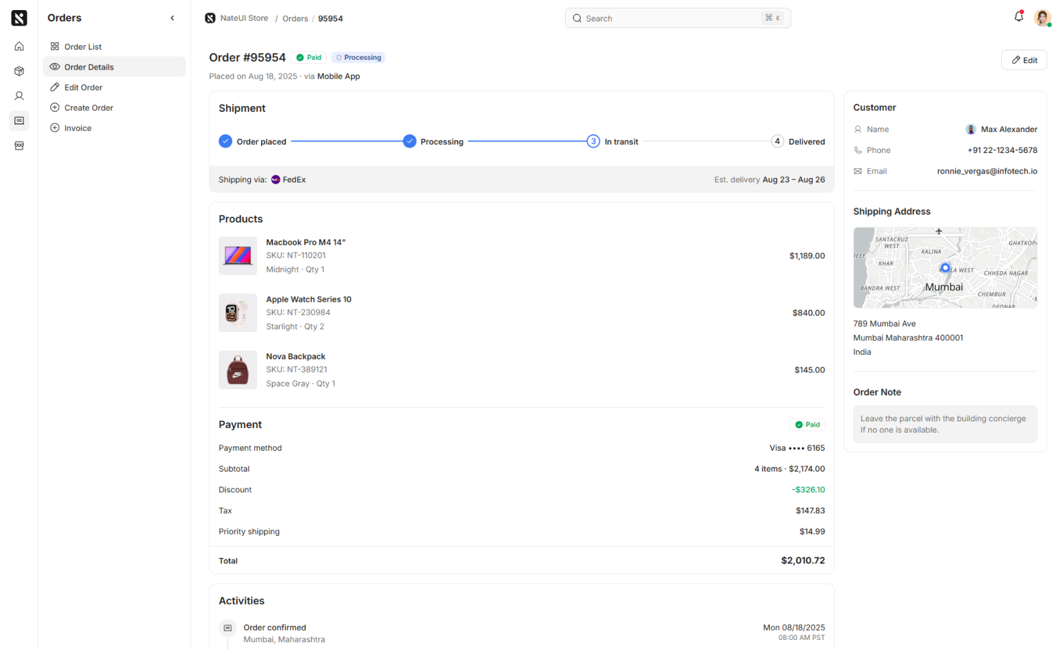The height and width of the screenshot is (650, 1063).
Task: Open notifications bell
Action: [1019, 17]
